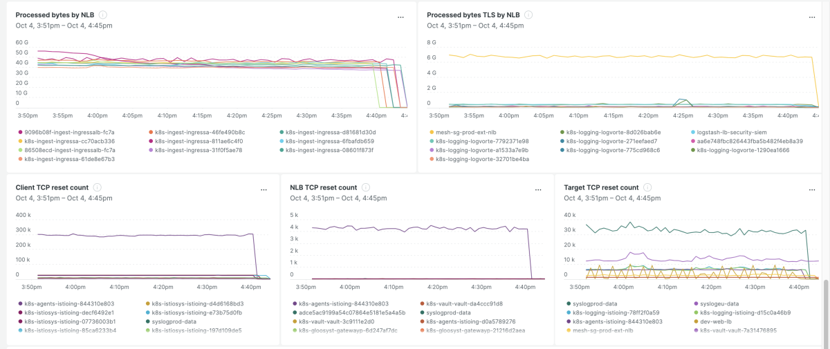Open ellipsis menu on NLB TCP reset count
Image resolution: width=830 pixels, height=349 pixels.
click(x=537, y=189)
